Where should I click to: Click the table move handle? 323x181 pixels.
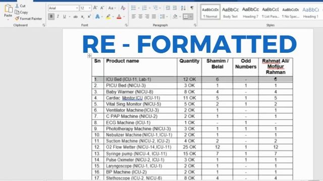(x=89, y=56)
